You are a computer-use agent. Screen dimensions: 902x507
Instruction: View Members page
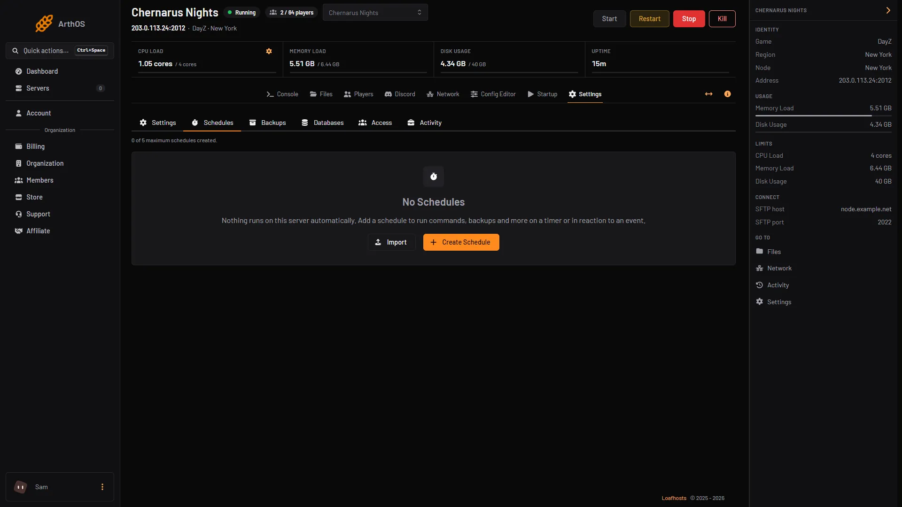60,180
